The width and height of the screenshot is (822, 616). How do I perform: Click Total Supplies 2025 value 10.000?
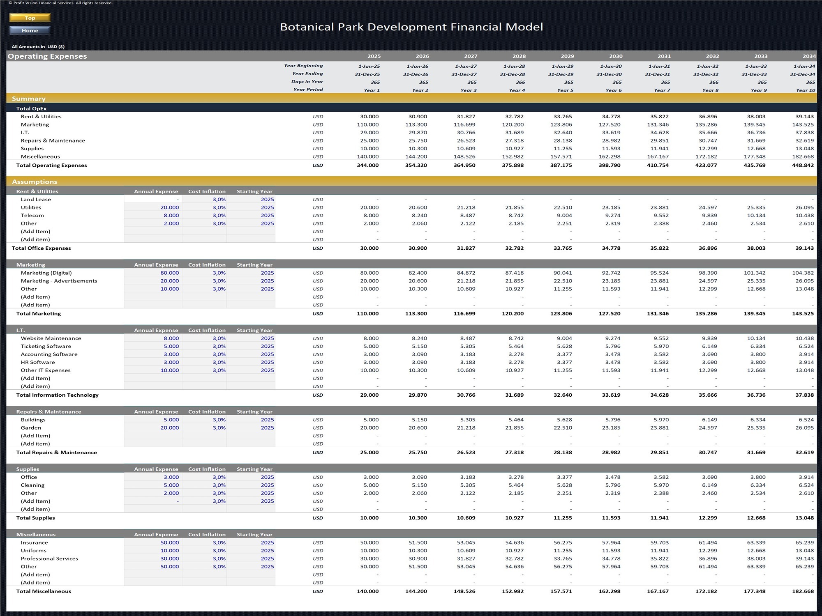point(369,518)
